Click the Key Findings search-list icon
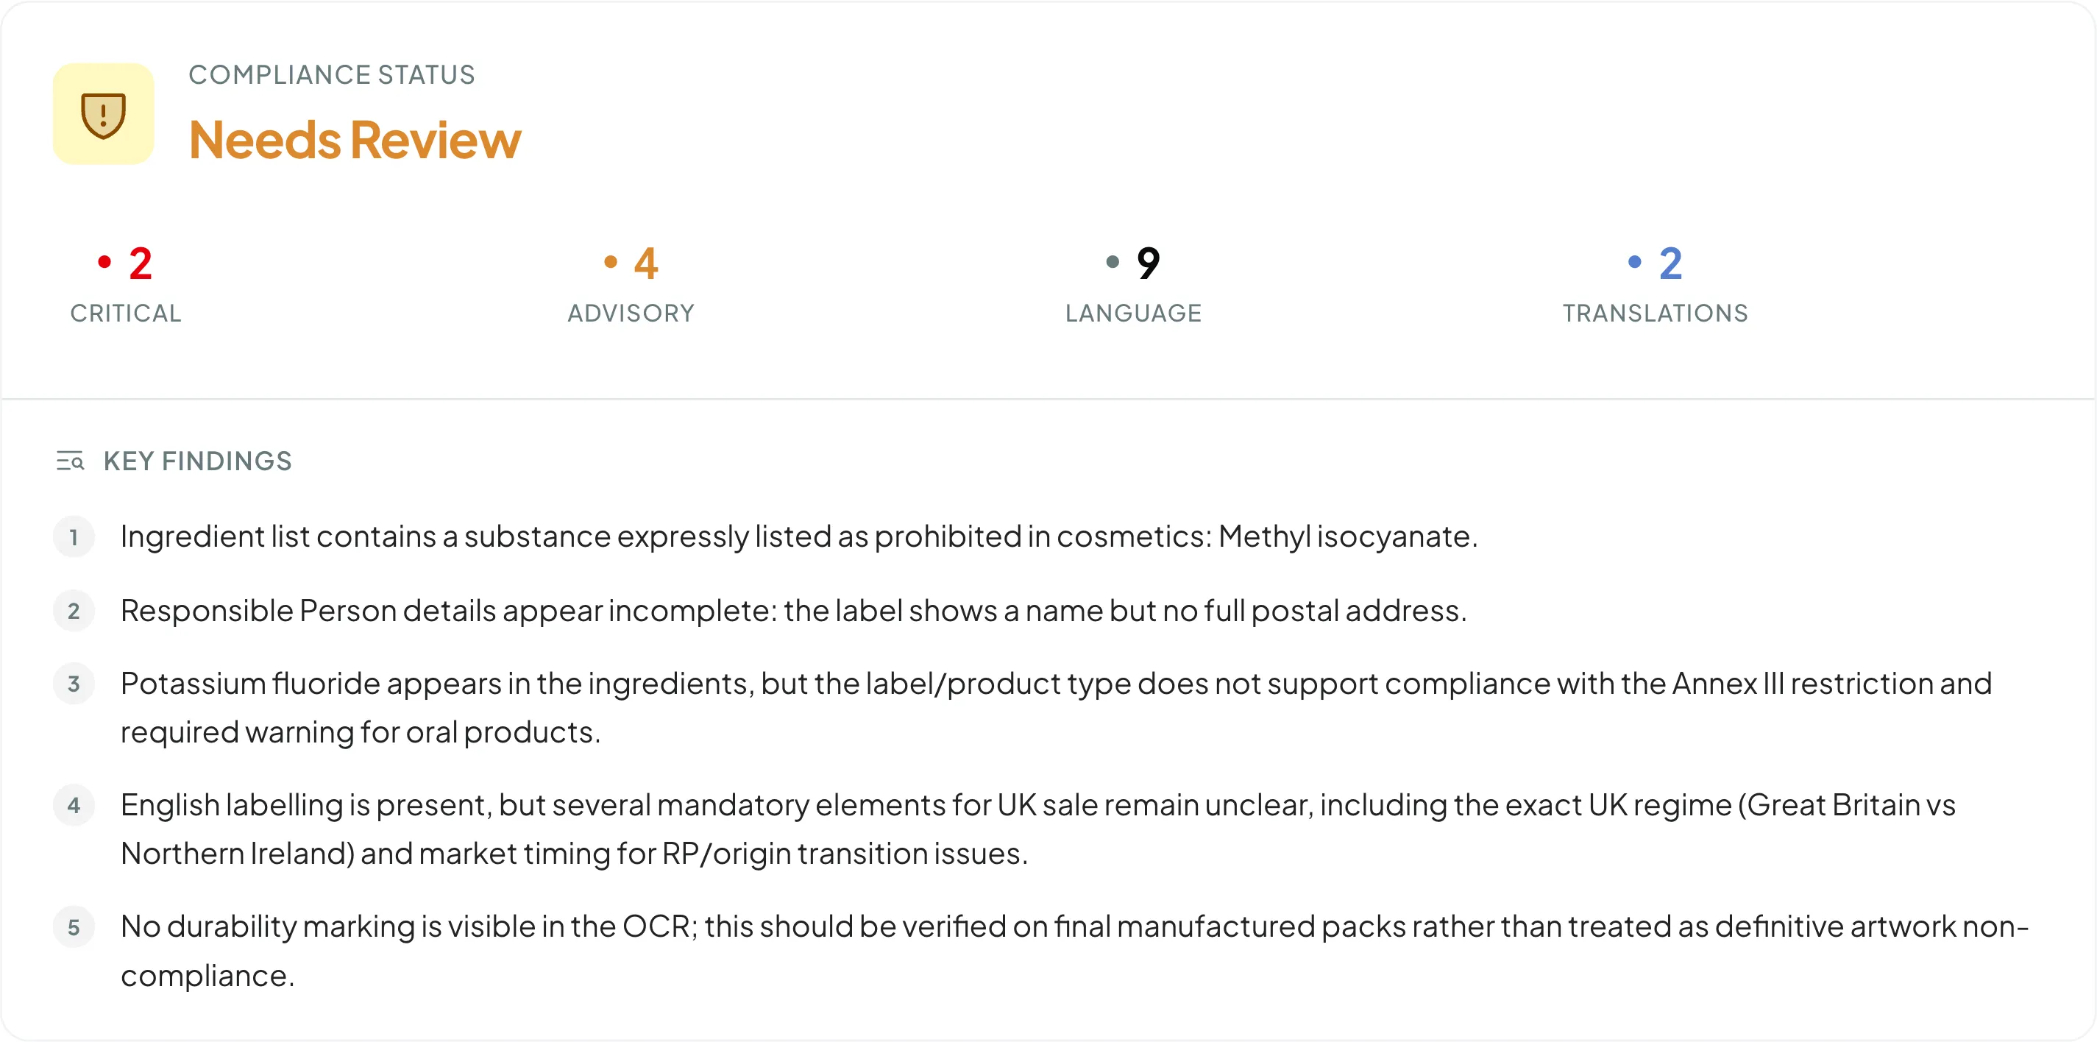Image resolution: width=2097 pixels, height=1042 pixels. (70, 461)
